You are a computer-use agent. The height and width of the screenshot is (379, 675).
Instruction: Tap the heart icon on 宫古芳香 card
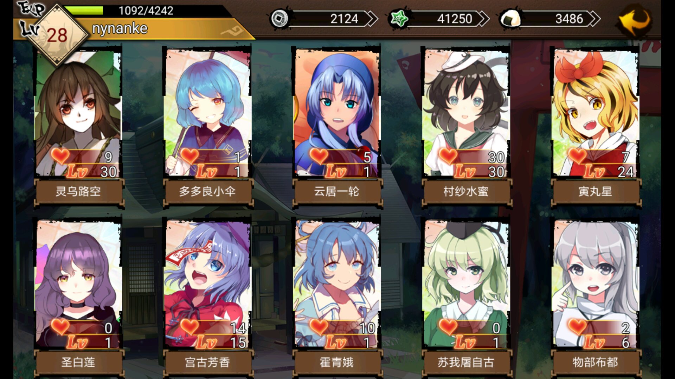click(x=189, y=326)
